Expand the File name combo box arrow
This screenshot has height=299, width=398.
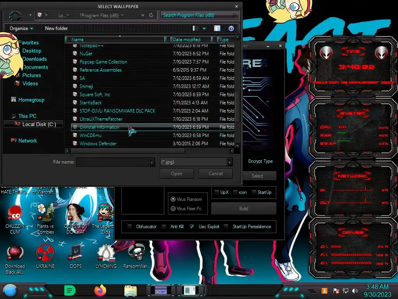pyautogui.click(x=152, y=162)
